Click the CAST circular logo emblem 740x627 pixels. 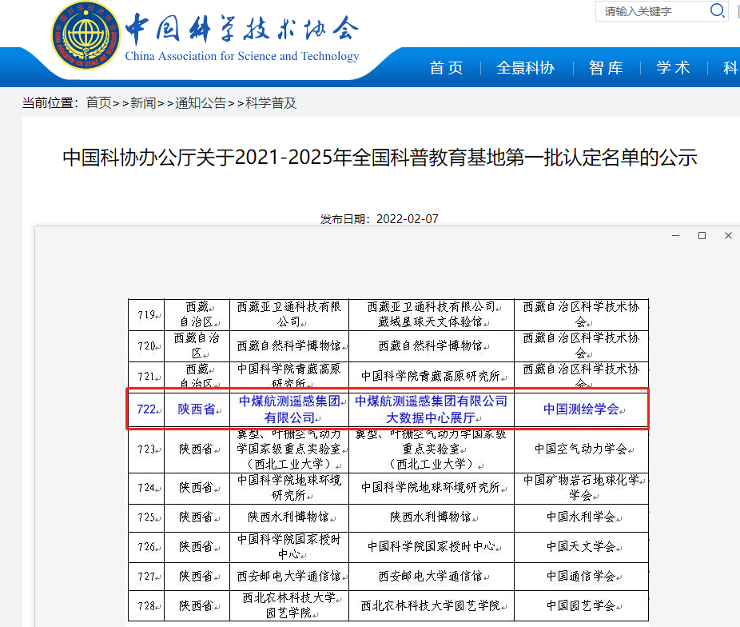pos(86,36)
